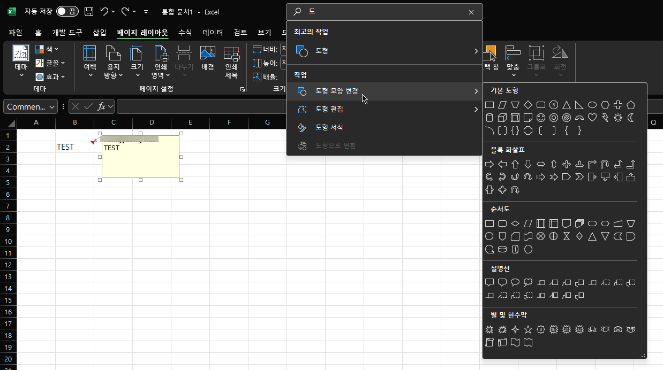The image size is (663, 370).
Task: Open the 도형 서식 menu entry
Action: coord(329,127)
